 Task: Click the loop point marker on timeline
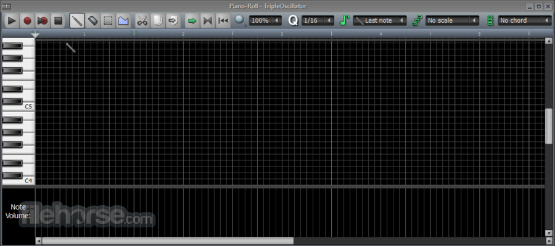(x=134, y=33)
